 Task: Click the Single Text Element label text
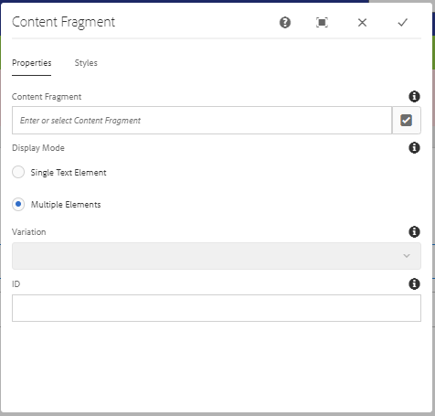click(69, 173)
